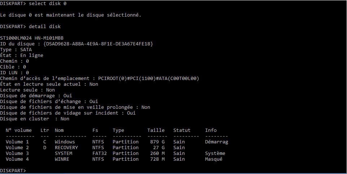Click the 'N° volume' column header

pyautogui.click(x=19, y=130)
